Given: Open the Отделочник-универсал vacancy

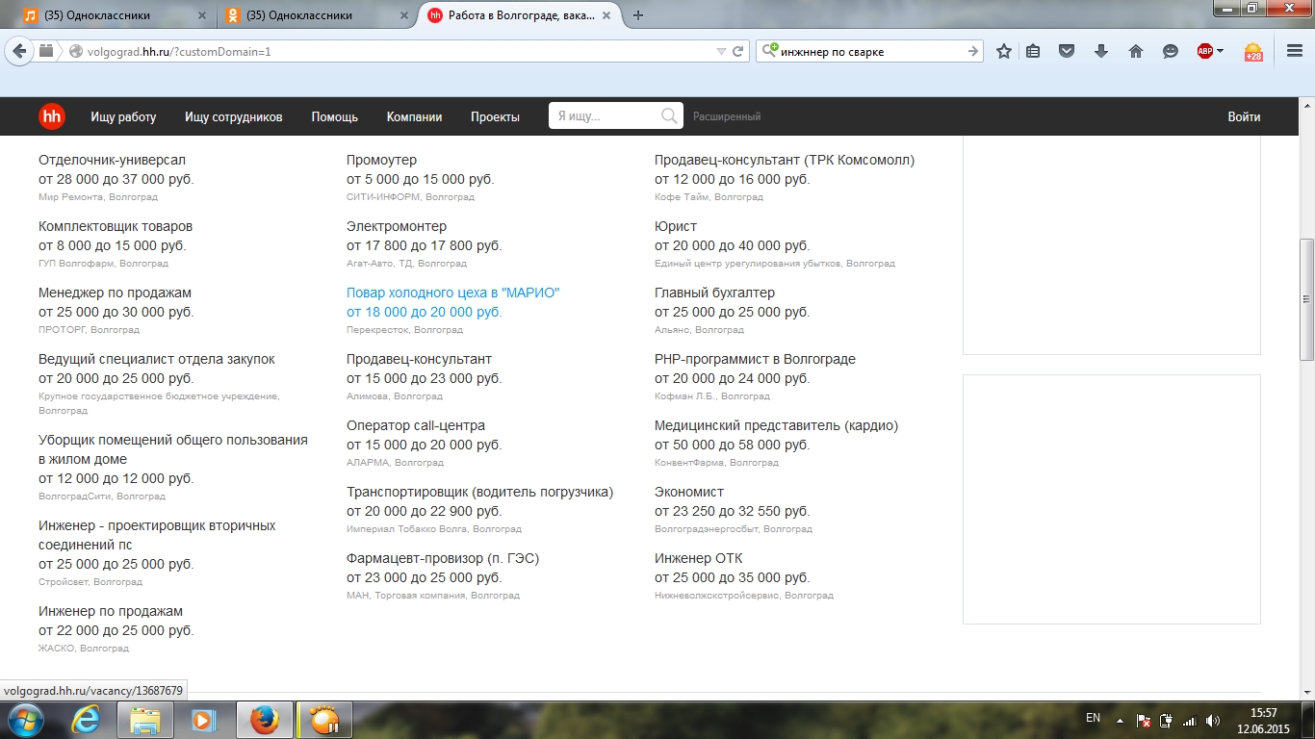Looking at the screenshot, I should [112, 160].
